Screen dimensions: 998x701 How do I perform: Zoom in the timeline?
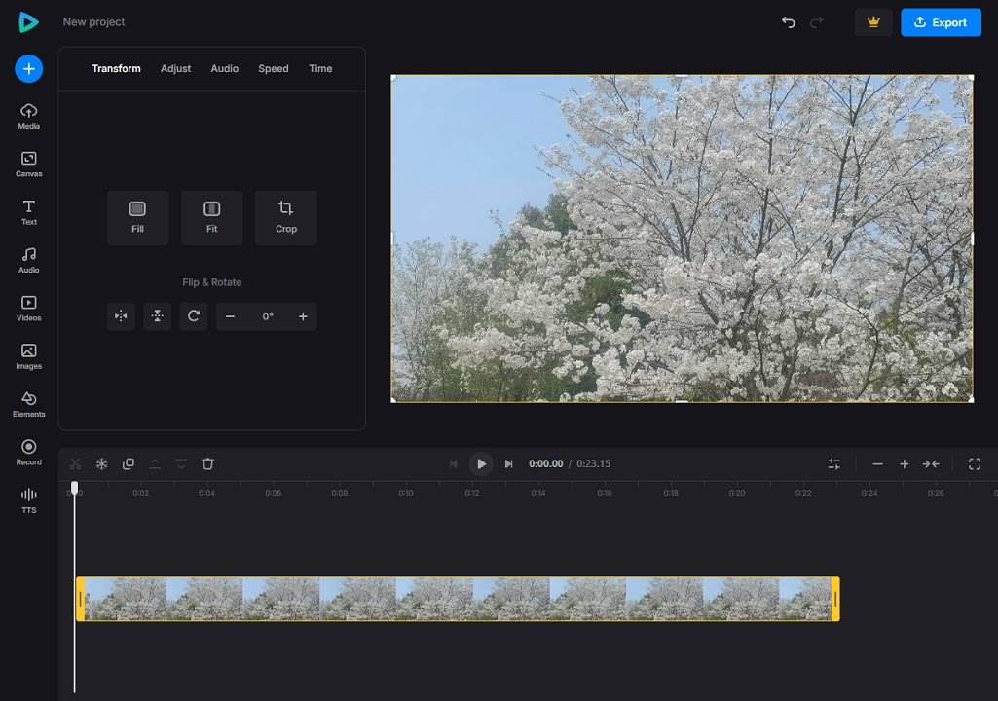tap(904, 464)
